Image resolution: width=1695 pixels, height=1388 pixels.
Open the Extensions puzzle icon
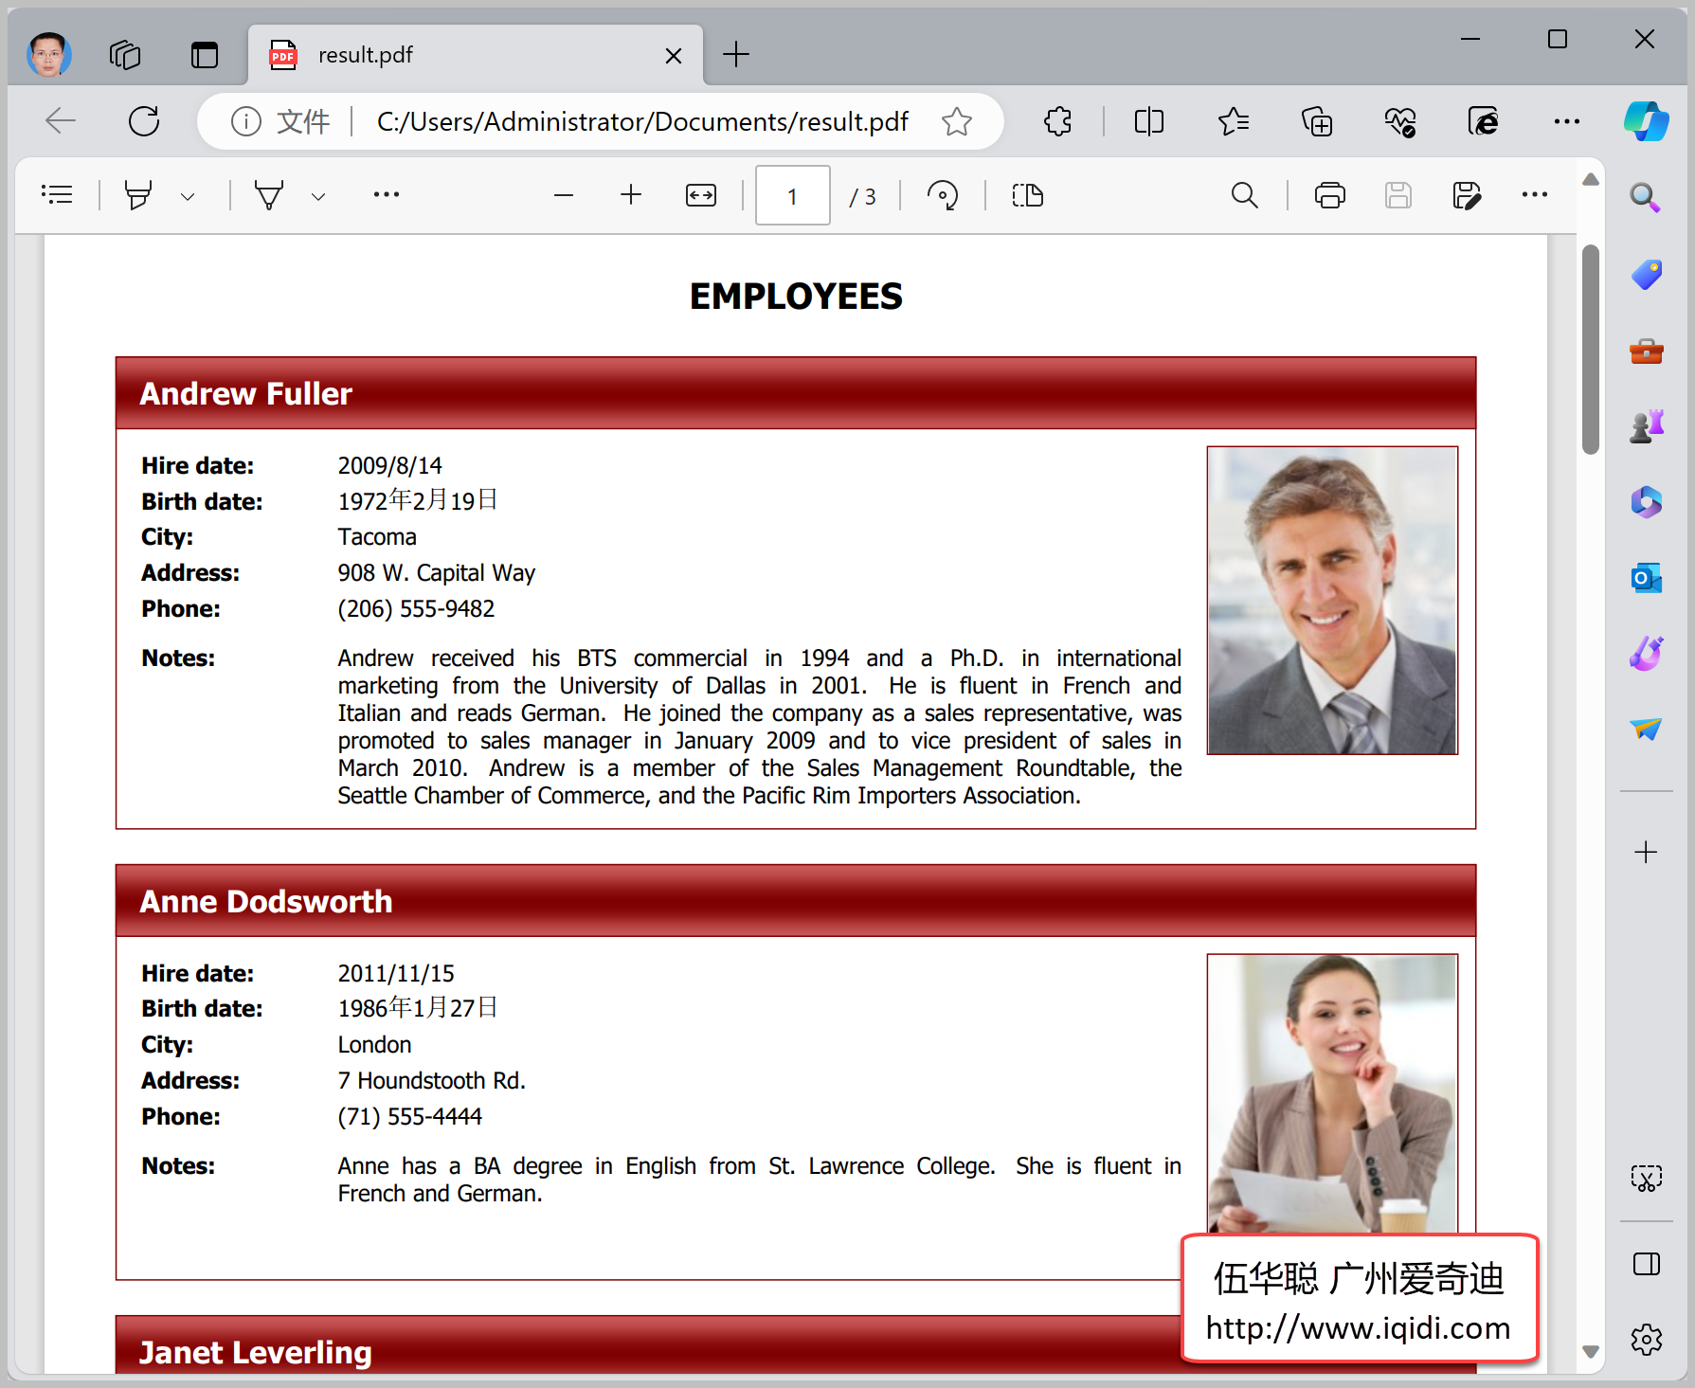click(x=1057, y=121)
